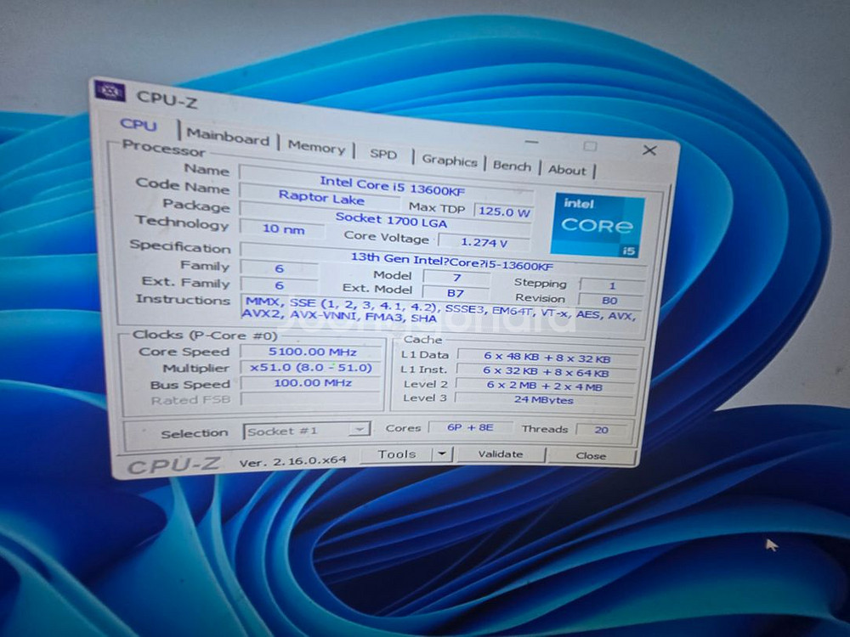Show the About tab

tap(567, 170)
